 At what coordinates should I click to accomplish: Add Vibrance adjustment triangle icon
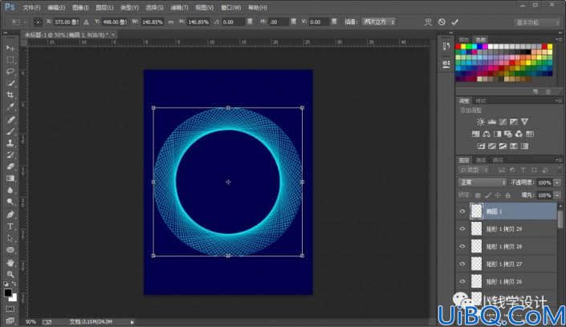pos(524,122)
